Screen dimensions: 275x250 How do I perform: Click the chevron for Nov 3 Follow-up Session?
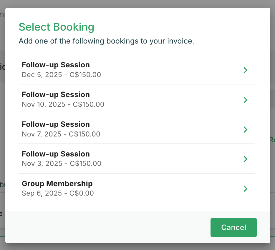coord(246,159)
